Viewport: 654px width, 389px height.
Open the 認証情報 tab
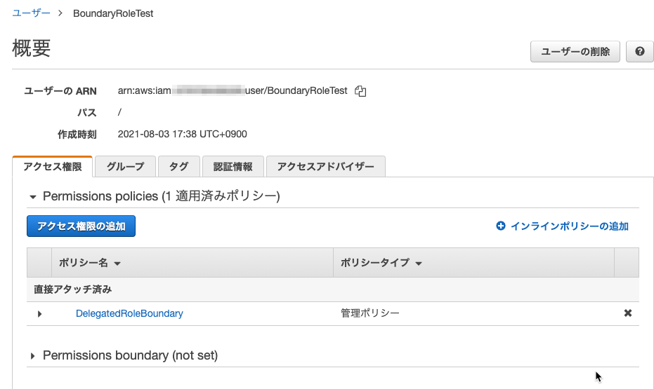(233, 166)
